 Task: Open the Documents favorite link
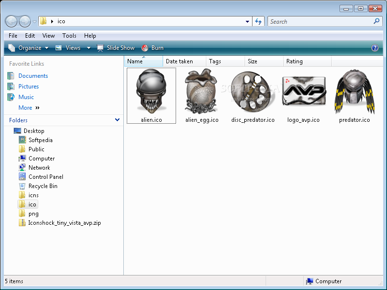pos(33,76)
